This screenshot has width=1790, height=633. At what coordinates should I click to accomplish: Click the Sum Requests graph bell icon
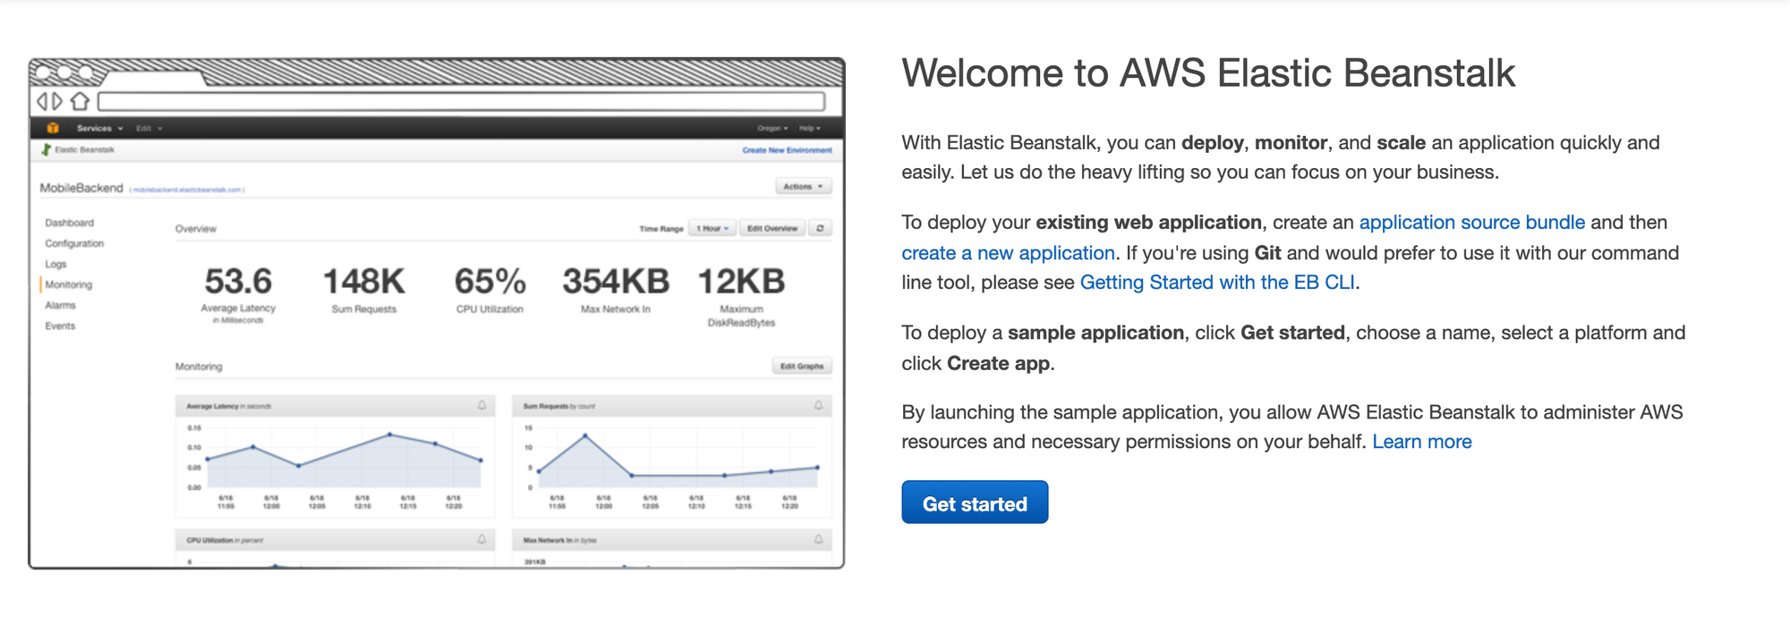[x=818, y=406]
